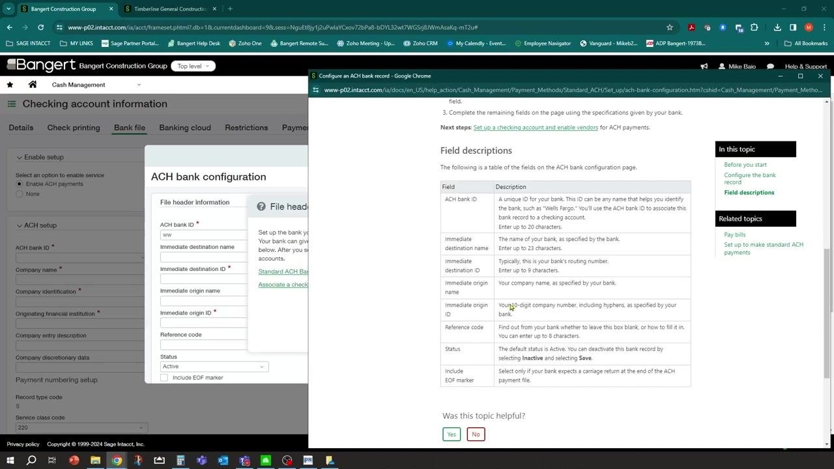Select the Enable ACH payments radio
Image resolution: width=834 pixels, height=469 pixels.
coord(20,184)
